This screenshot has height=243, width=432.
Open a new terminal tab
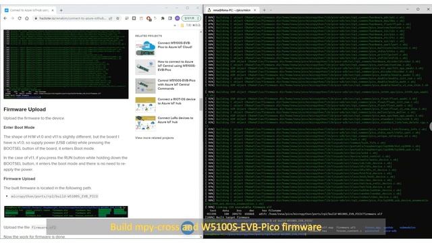pyautogui.click(x=264, y=10)
